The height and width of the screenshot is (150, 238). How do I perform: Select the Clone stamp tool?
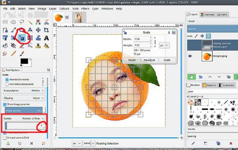(38, 46)
